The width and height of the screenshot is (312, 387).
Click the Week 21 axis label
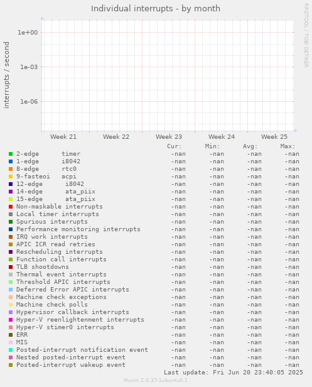(63, 137)
